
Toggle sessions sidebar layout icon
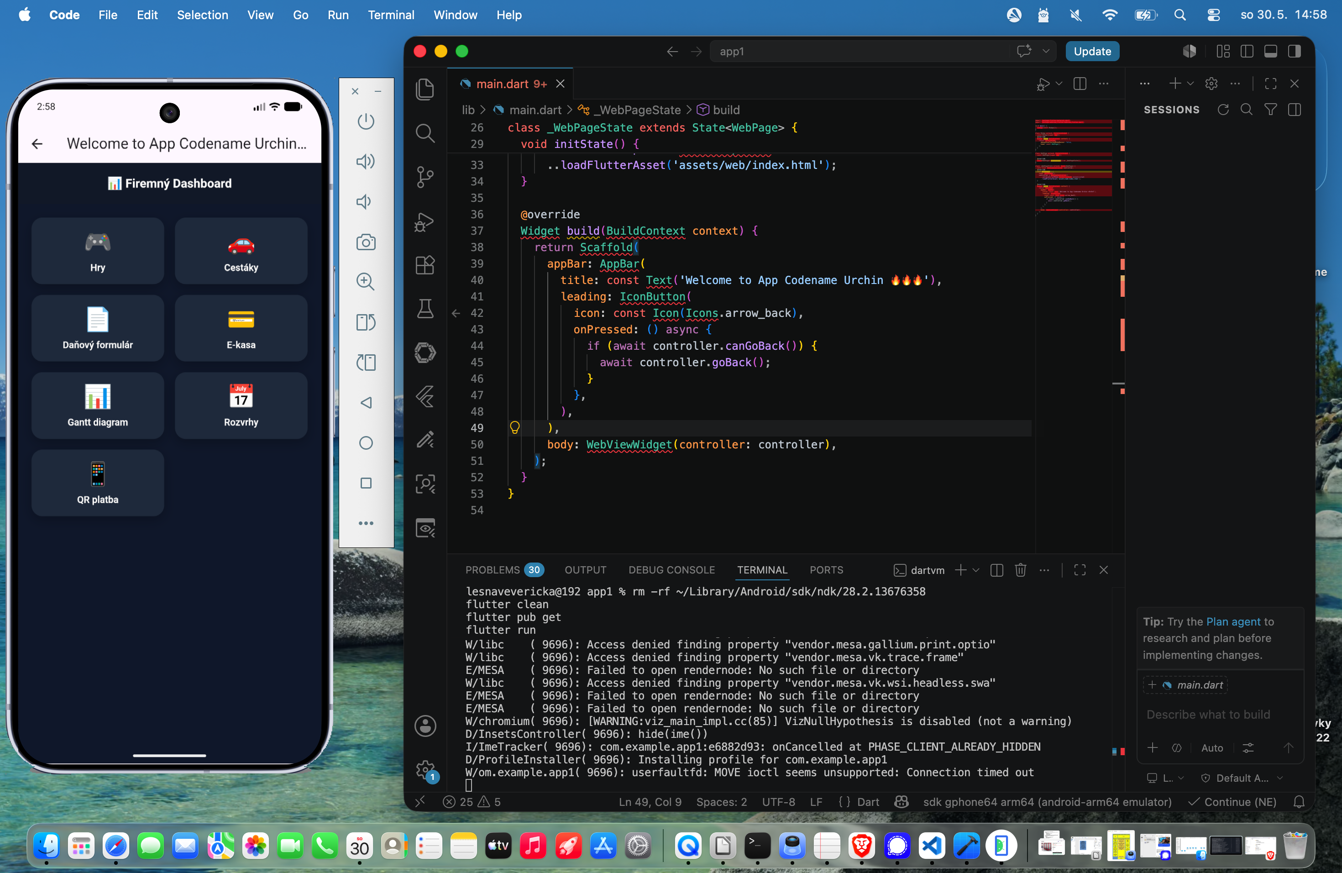point(1295,110)
